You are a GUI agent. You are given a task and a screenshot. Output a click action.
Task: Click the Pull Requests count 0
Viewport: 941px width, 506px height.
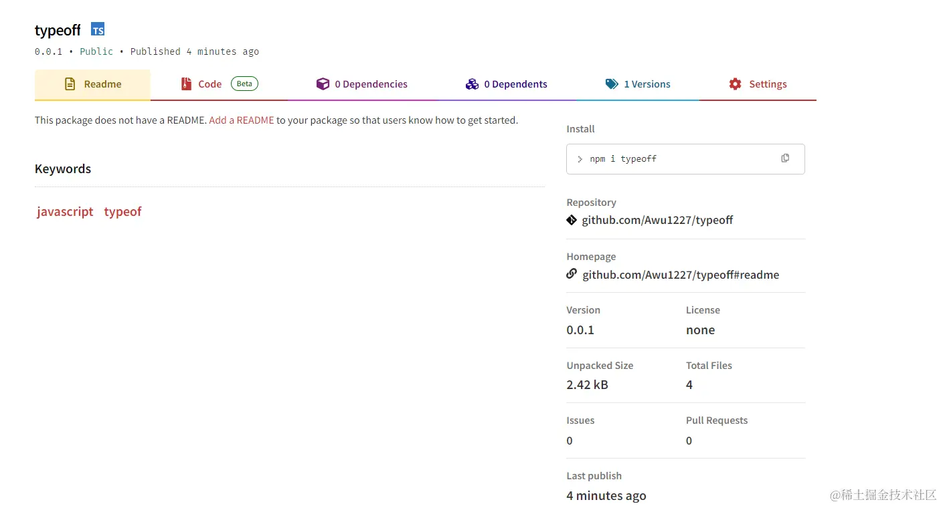(689, 440)
